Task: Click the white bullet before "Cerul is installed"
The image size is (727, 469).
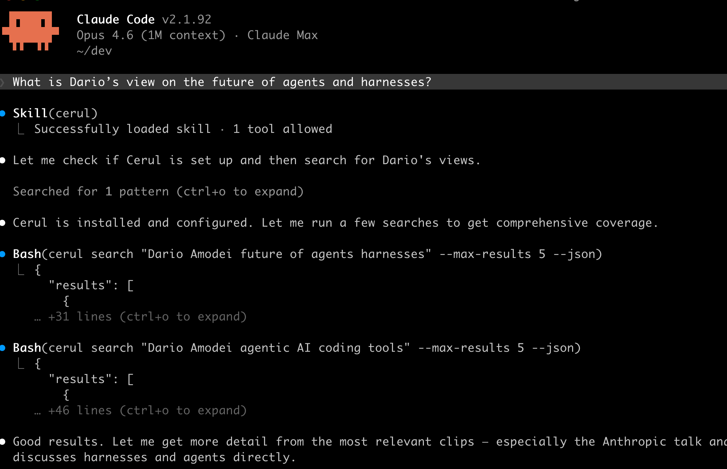Action: click(3, 223)
